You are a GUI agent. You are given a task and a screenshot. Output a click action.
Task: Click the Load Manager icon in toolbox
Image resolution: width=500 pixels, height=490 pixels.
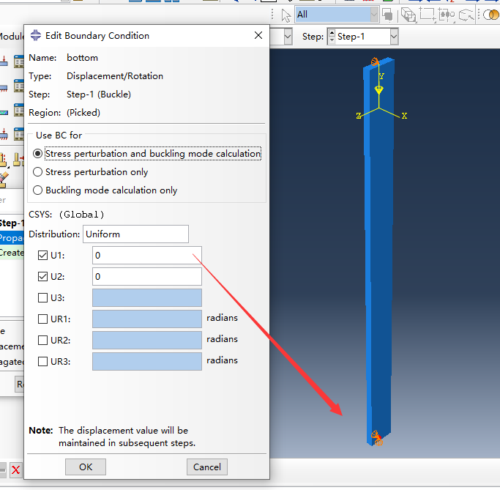[18, 62]
